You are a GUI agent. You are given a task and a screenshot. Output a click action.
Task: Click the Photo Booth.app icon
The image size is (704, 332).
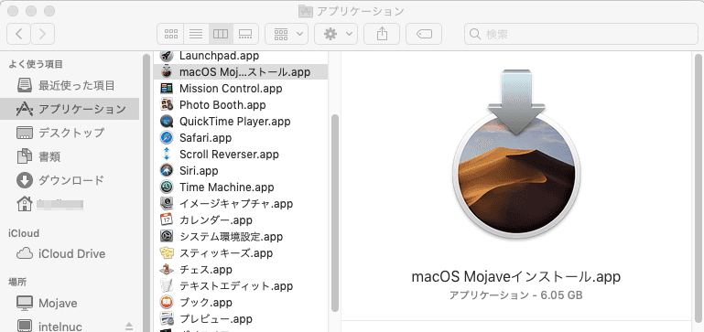[167, 105]
